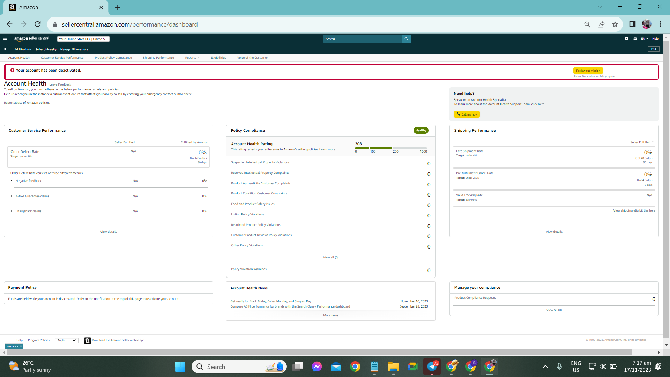670x377 pixels.
Task: Click the Windows taskbar Search box
Action: (x=239, y=367)
